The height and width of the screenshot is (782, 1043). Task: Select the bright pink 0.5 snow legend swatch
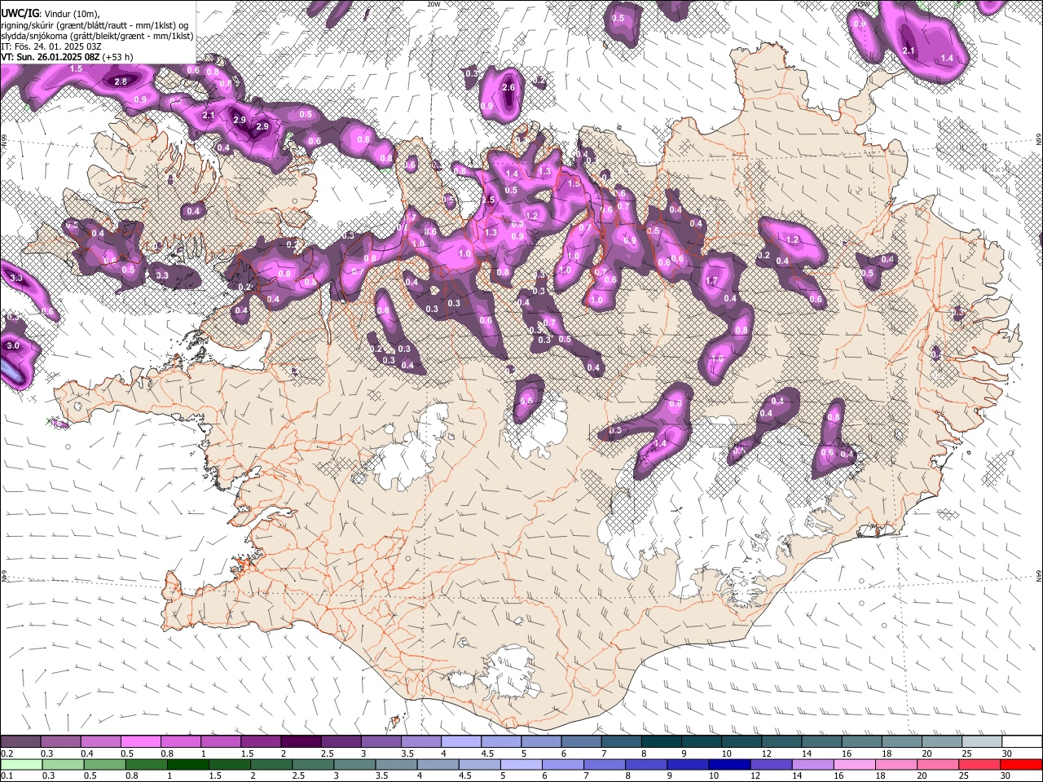coord(141,742)
